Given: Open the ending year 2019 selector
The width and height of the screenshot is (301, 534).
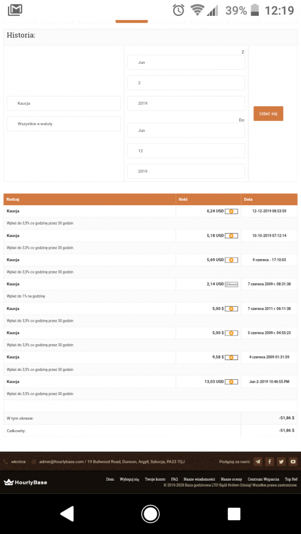Looking at the screenshot, I should pos(185,171).
